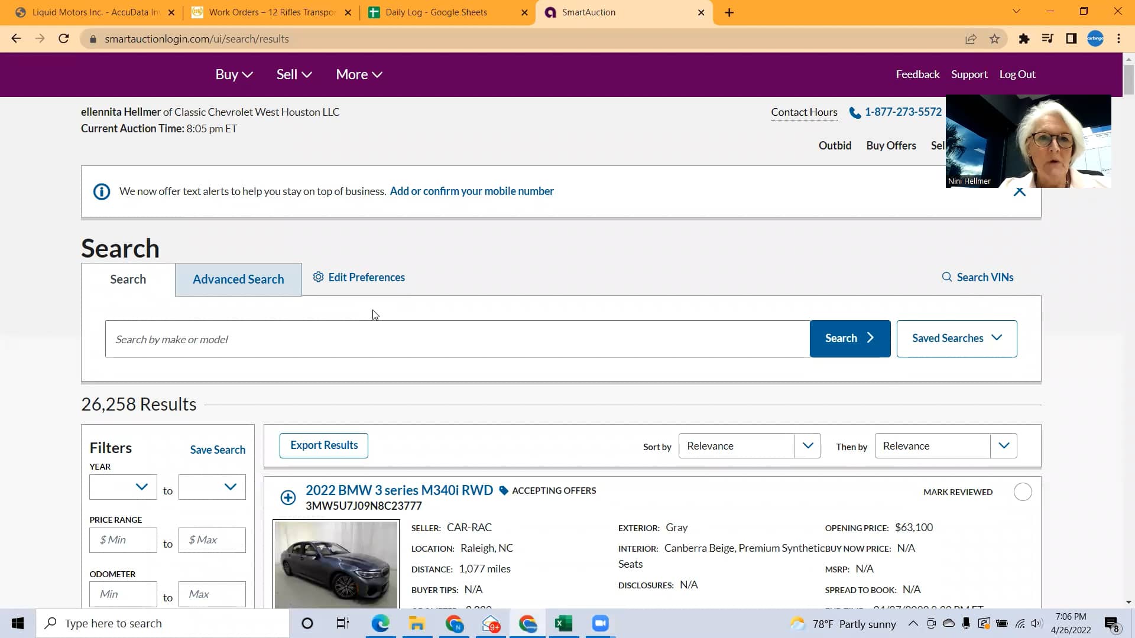Click the Log Out link
The width and height of the screenshot is (1135, 638).
[x=1017, y=74]
